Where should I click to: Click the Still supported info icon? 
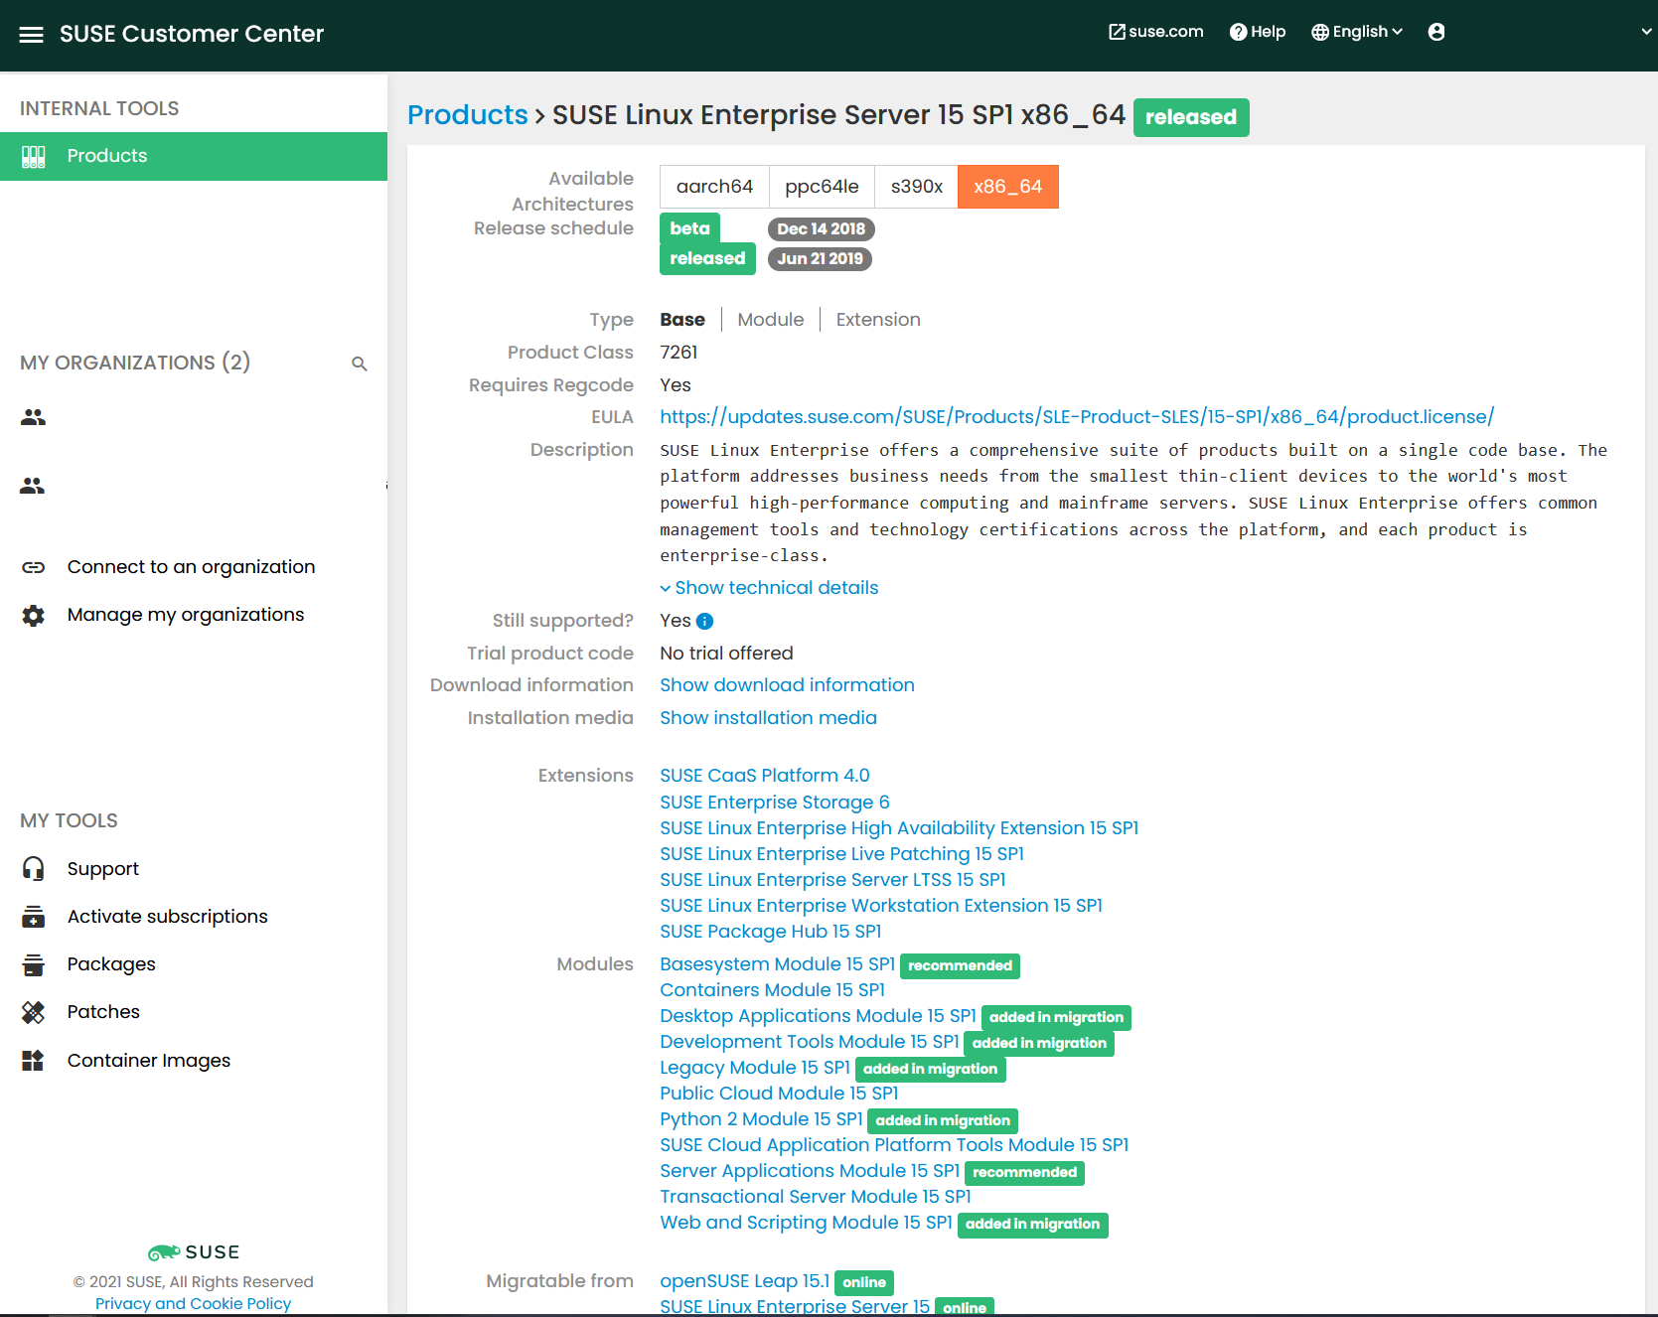(704, 622)
